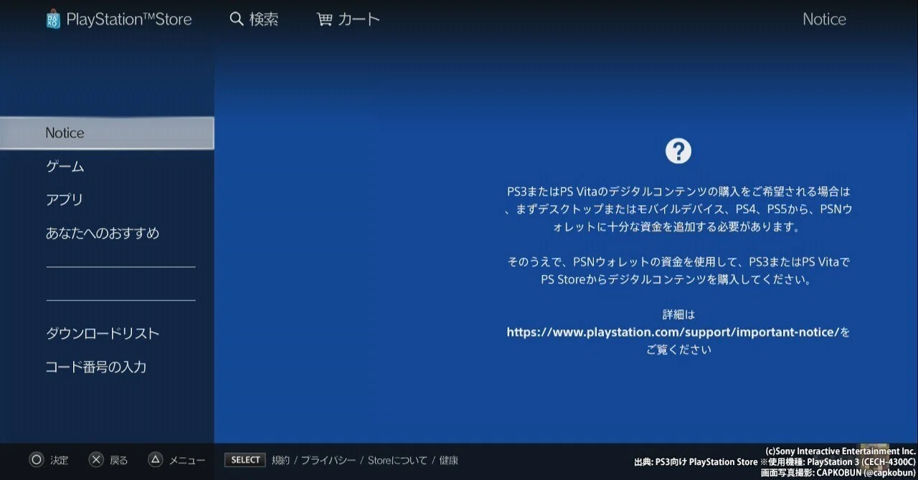Open the ダウンロードリスト entry
This screenshot has width=918, height=480.
(x=103, y=333)
